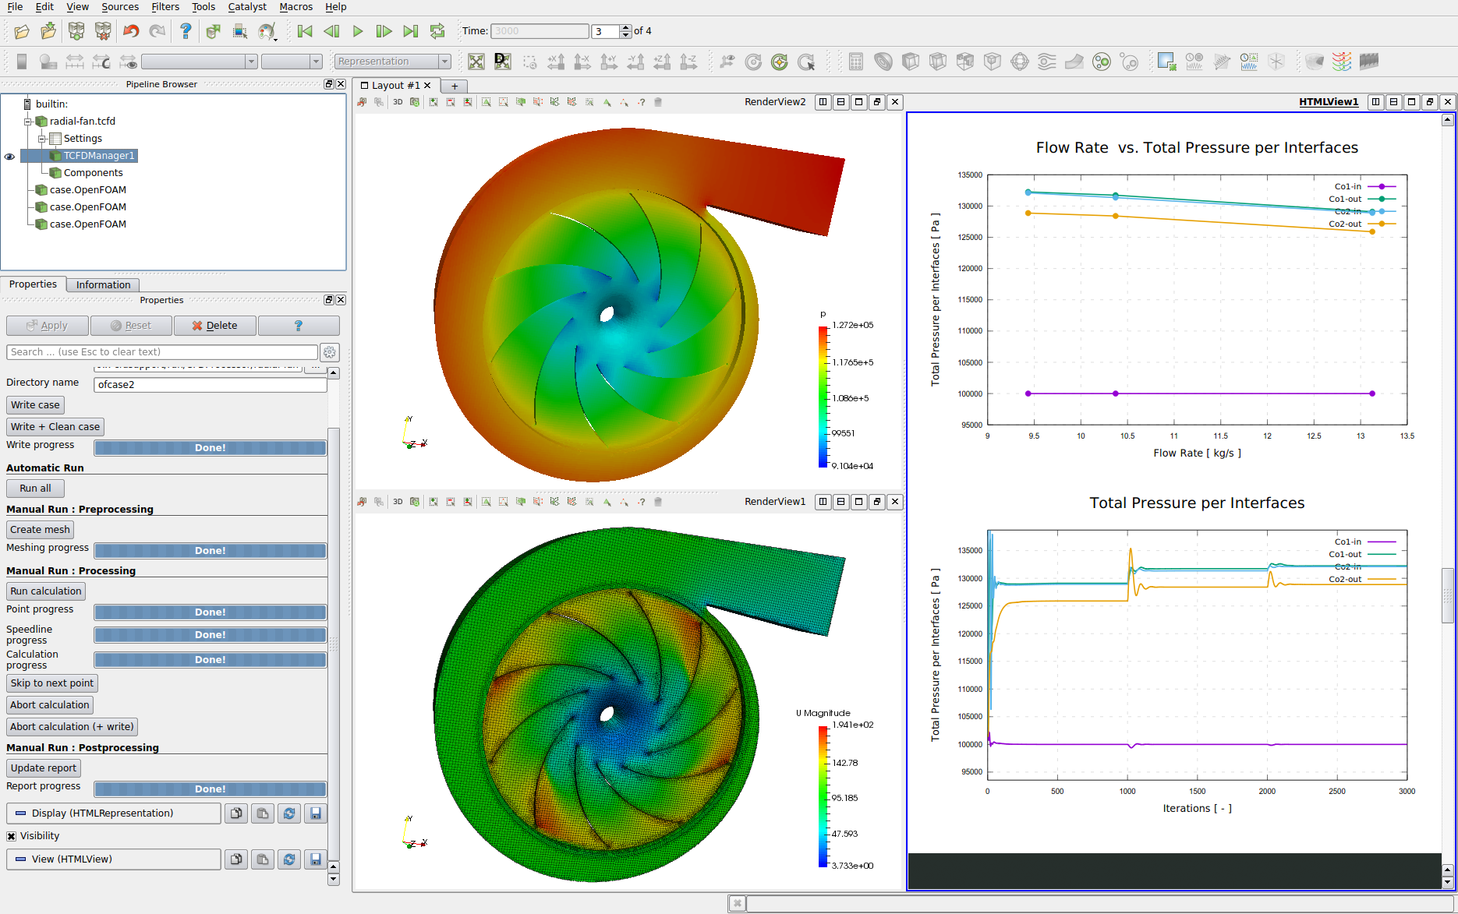Viewport: 1458px width, 914px height.
Task: Click the Update report button
Action: (x=44, y=768)
